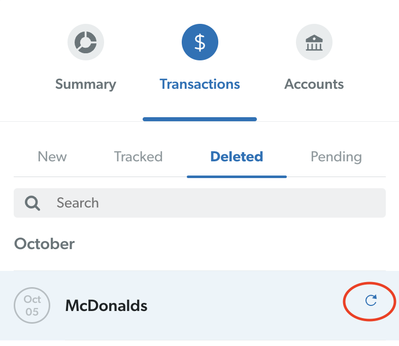Open the Summary pie chart icon
399x346 pixels.
tap(86, 42)
